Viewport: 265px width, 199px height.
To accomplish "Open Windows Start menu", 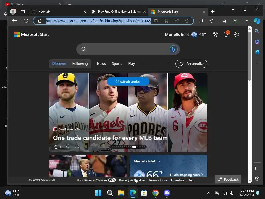I will pos(99,193).
